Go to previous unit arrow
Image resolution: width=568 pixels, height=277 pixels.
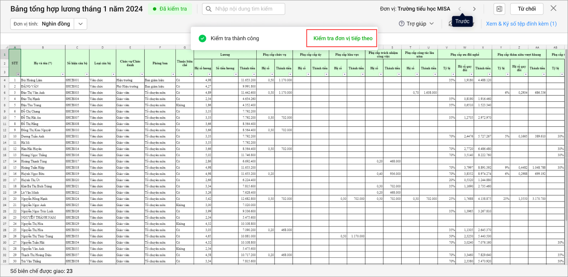coord(460,9)
